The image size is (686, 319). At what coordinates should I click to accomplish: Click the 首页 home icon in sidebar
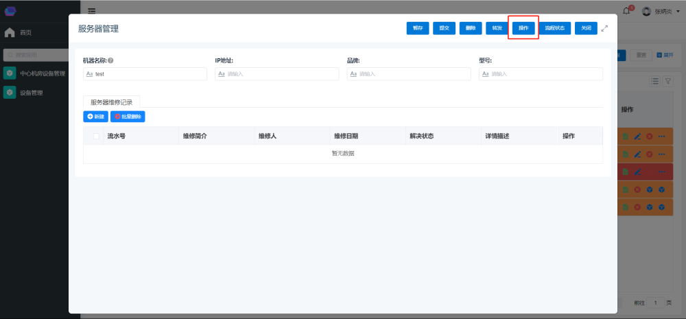point(10,32)
